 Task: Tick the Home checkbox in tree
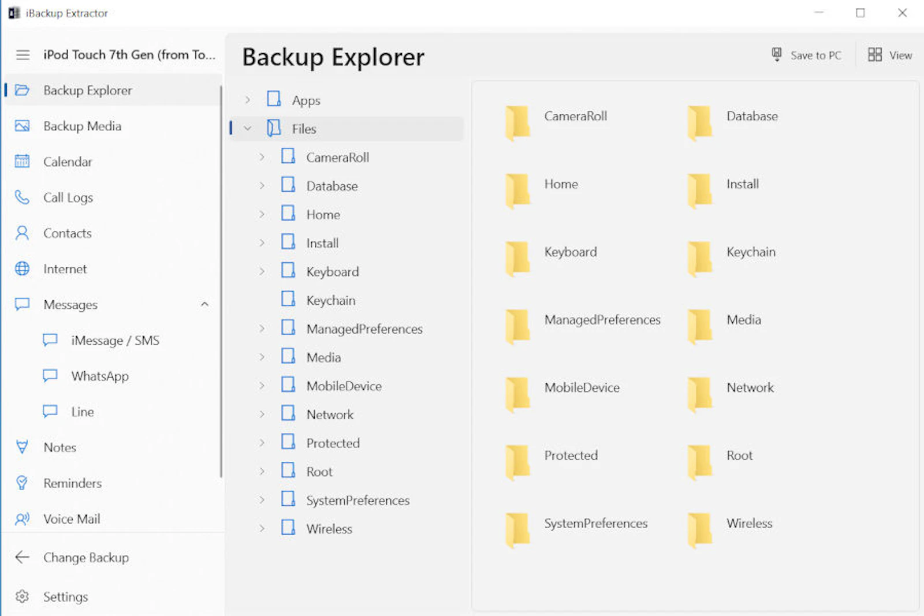click(x=288, y=214)
